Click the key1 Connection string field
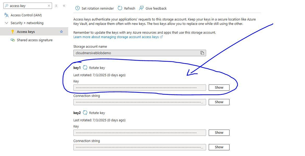Screen dimensions: 305x156 click(x=140, y=102)
